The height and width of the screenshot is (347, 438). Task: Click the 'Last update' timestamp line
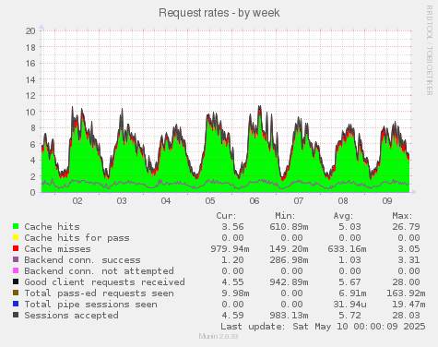(x=323, y=327)
